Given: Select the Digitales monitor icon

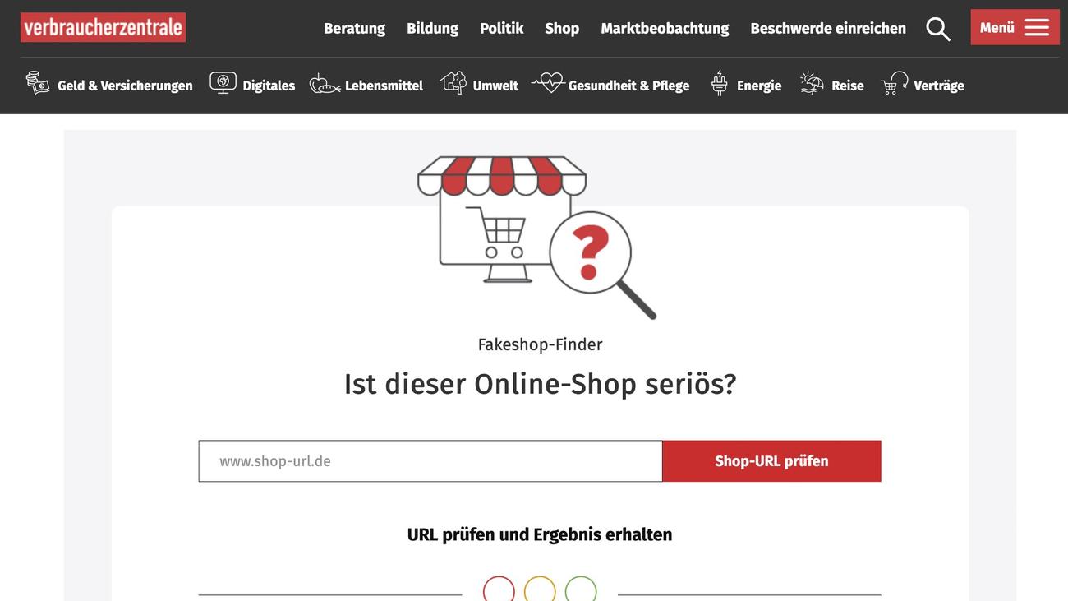Looking at the screenshot, I should coord(223,83).
